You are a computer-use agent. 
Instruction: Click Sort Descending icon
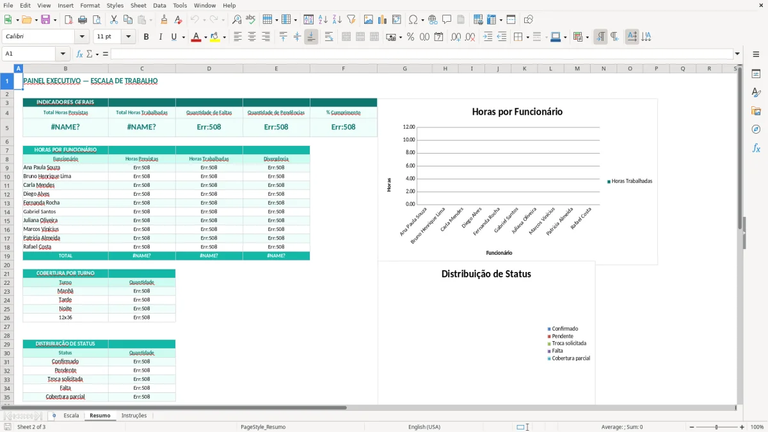pos(337,20)
